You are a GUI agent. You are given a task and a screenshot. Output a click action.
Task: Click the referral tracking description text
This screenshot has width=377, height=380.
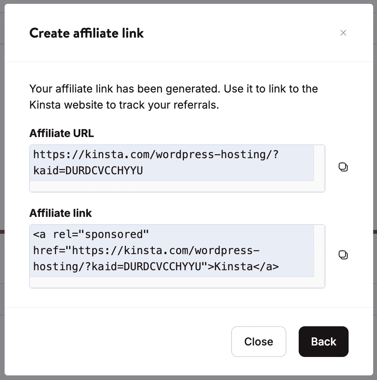(x=173, y=96)
